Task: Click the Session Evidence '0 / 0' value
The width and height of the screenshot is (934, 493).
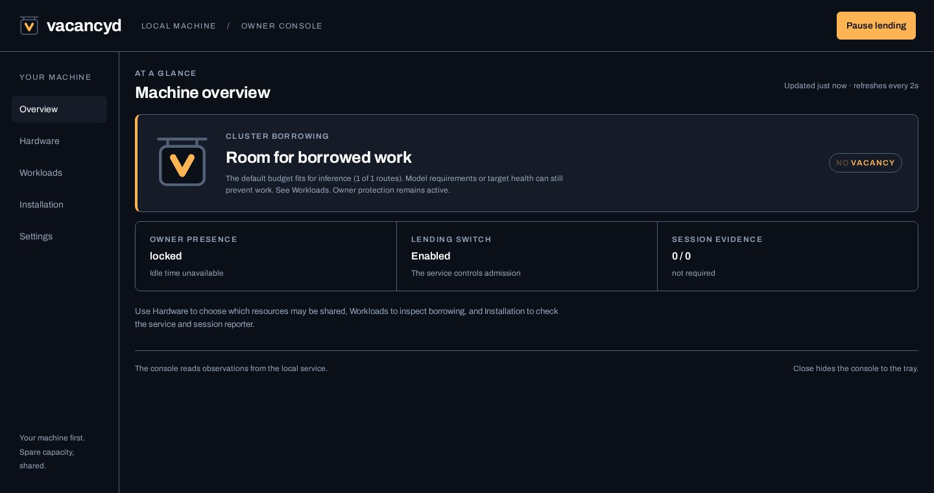Action: (681, 256)
